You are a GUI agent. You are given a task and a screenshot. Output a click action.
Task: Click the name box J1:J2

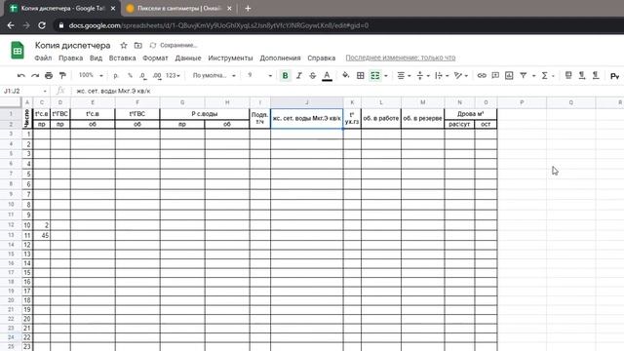[x=24, y=91]
